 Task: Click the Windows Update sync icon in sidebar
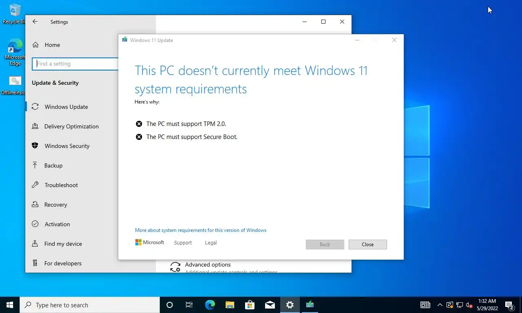coord(35,107)
